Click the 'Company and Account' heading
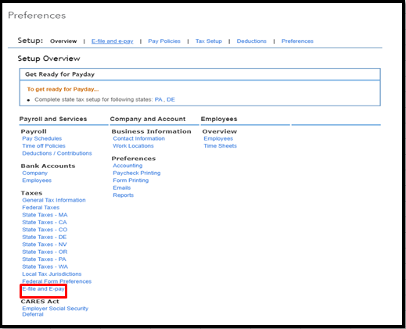This screenshot has width=406, height=329. point(148,119)
